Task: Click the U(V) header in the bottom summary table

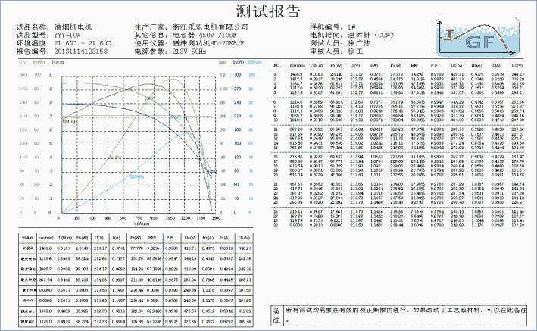Action: pos(99,238)
